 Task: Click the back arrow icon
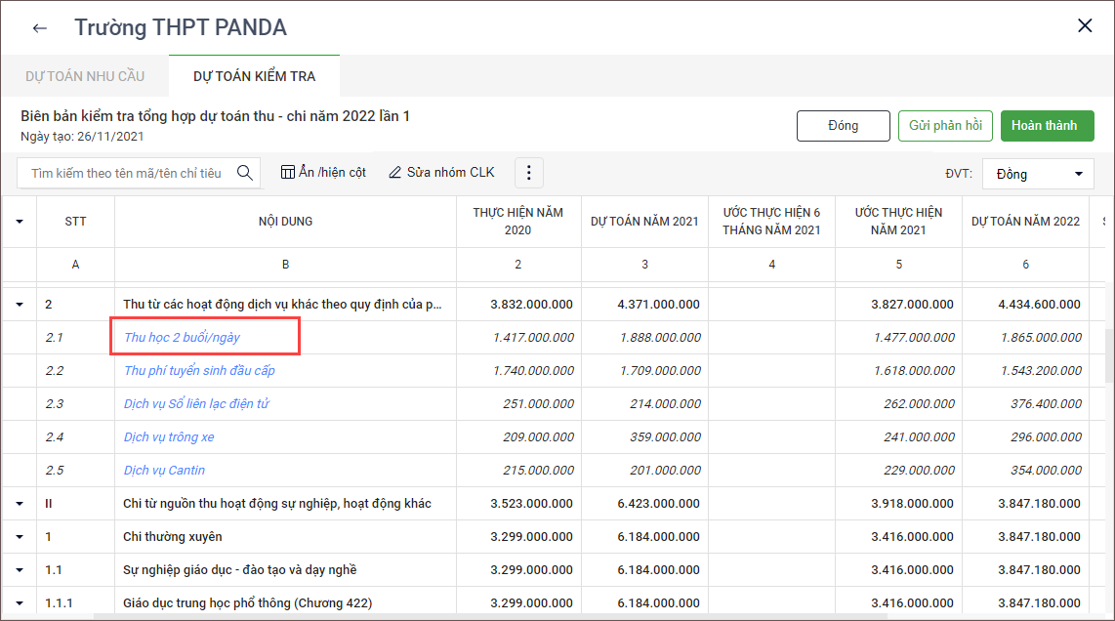click(x=39, y=27)
